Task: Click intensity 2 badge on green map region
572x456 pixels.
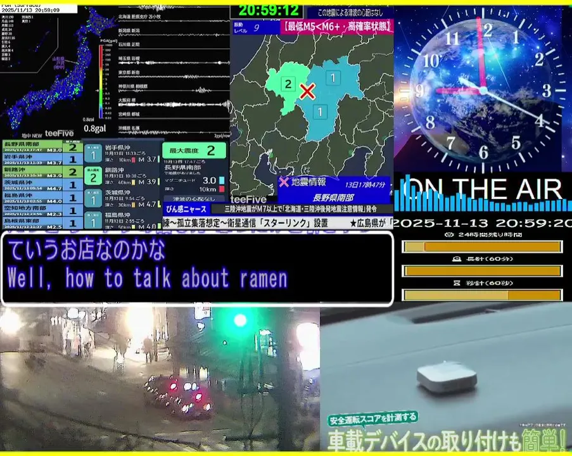Action: coord(288,84)
